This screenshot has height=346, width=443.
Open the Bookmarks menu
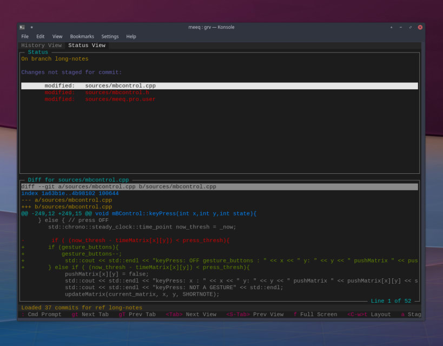82,36
